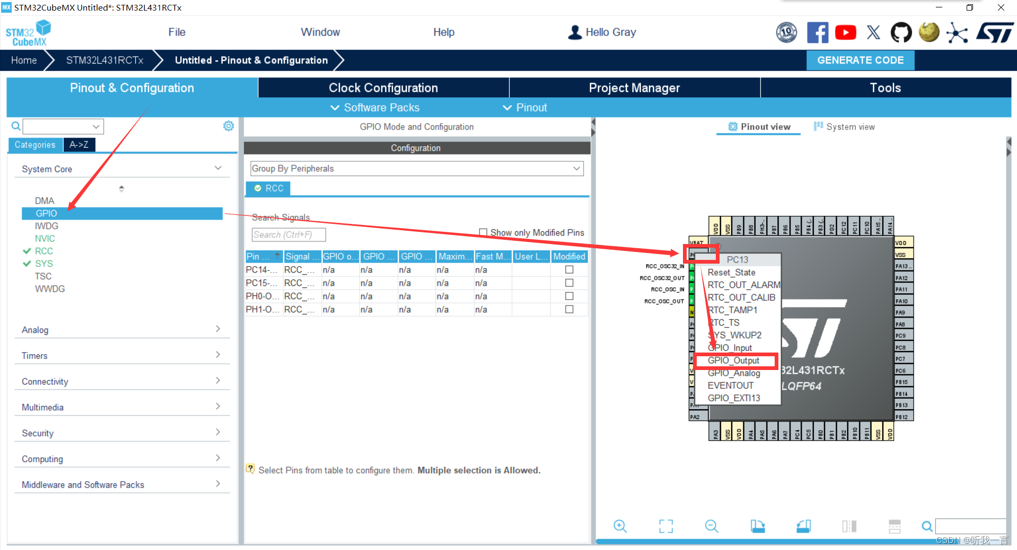Click STM32L431RCTx breadcrumb

point(104,60)
